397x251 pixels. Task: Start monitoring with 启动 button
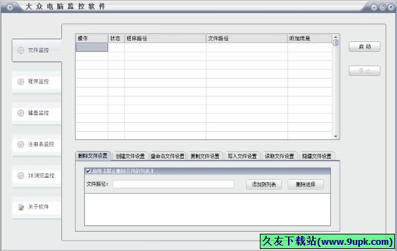point(365,47)
